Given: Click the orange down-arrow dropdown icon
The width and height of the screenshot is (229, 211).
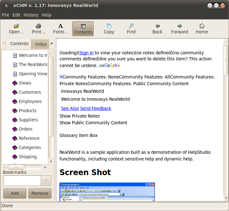Looking at the screenshot, I should coord(119,65).
